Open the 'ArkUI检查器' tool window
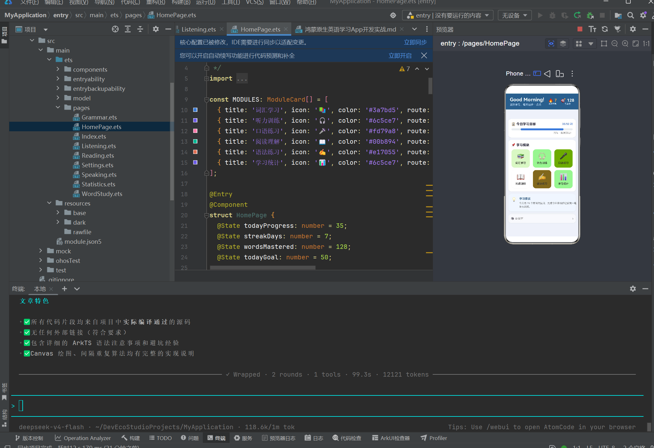This screenshot has height=448, width=654. pos(391,438)
